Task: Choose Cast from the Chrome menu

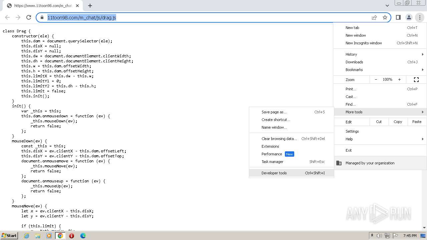Action: point(380,97)
